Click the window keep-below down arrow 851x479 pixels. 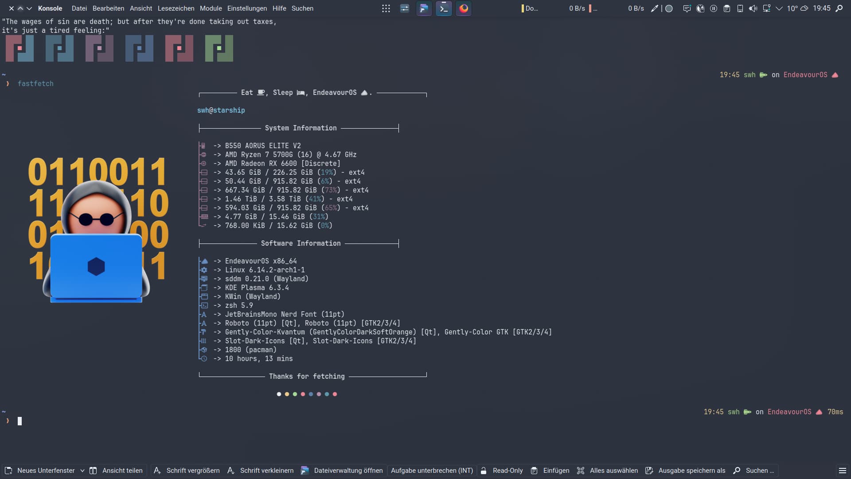[x=29, y=8]
